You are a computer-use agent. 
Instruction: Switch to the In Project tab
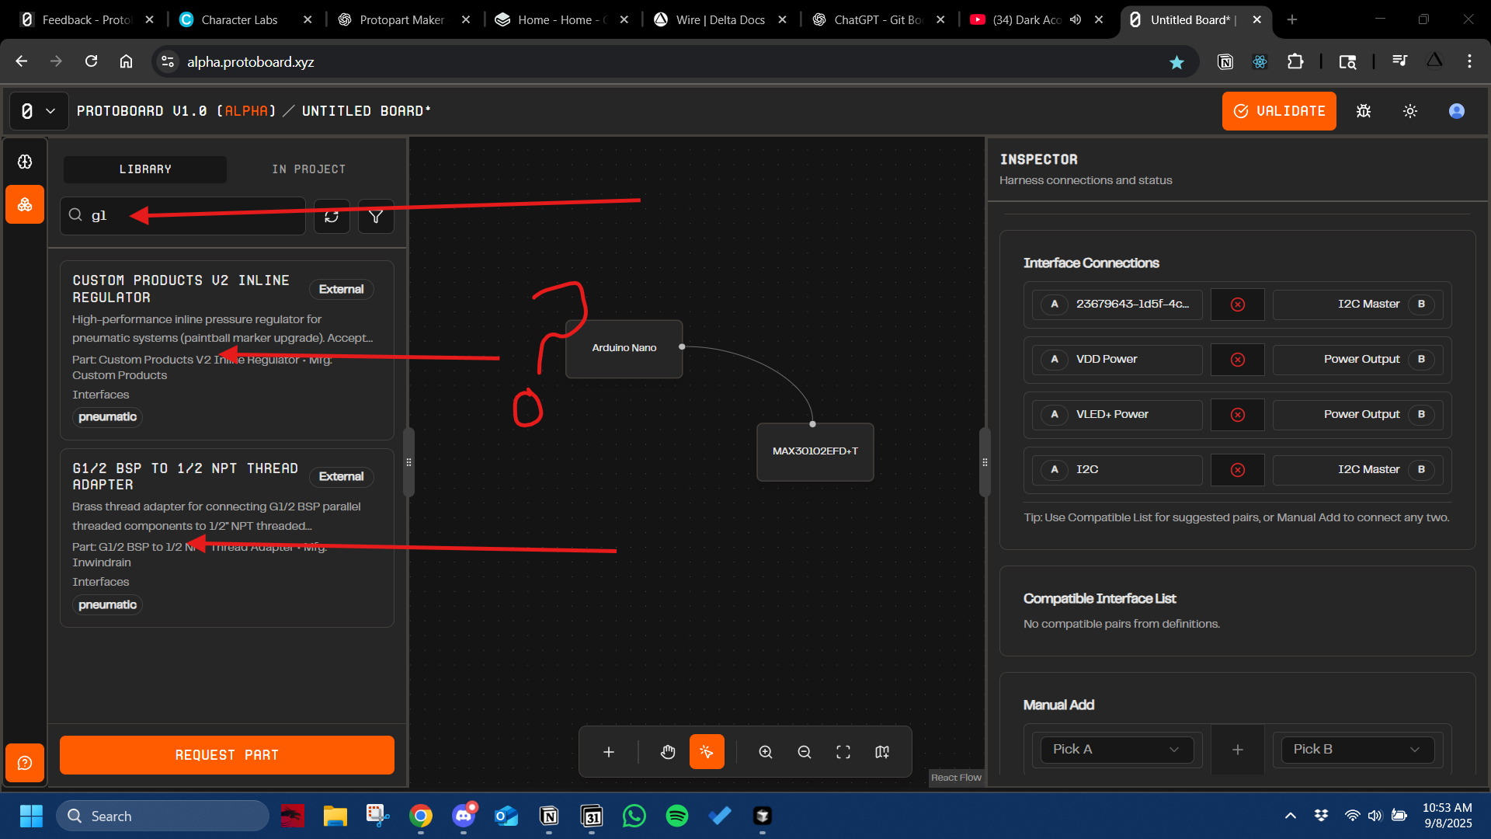(x=309, y=169)
